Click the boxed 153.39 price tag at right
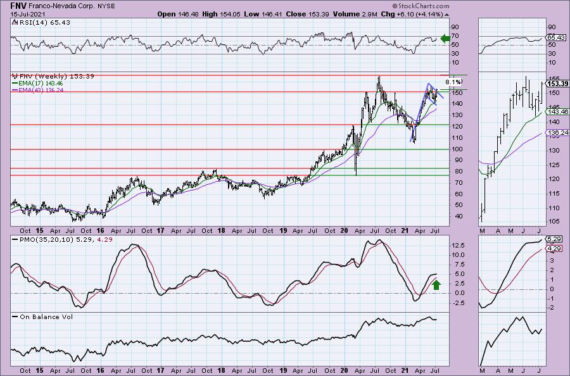Screen dimensions: 570x376 557,84
